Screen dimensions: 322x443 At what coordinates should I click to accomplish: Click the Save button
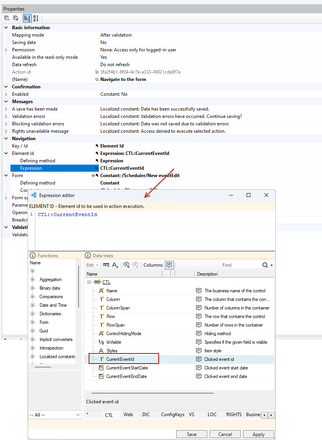192,434
